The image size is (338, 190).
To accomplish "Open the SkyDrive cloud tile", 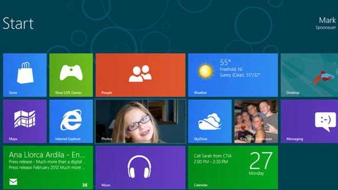I will (x=210, y=121).
